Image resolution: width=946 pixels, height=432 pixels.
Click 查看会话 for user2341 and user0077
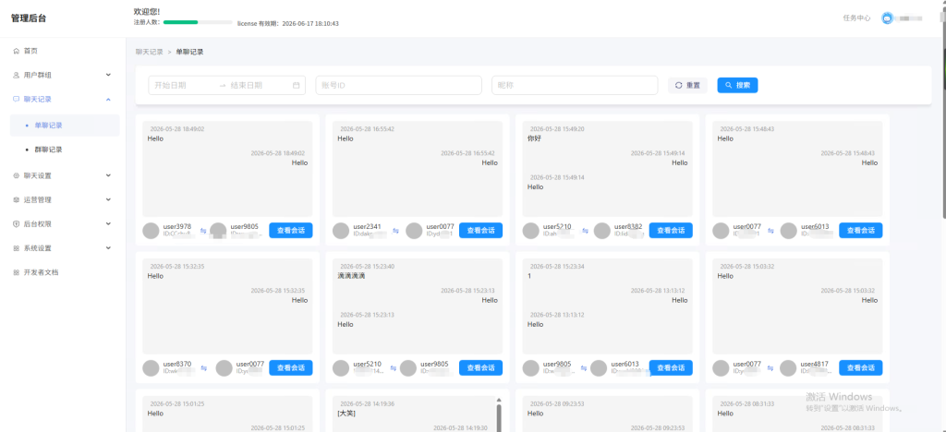coord(480,230)
